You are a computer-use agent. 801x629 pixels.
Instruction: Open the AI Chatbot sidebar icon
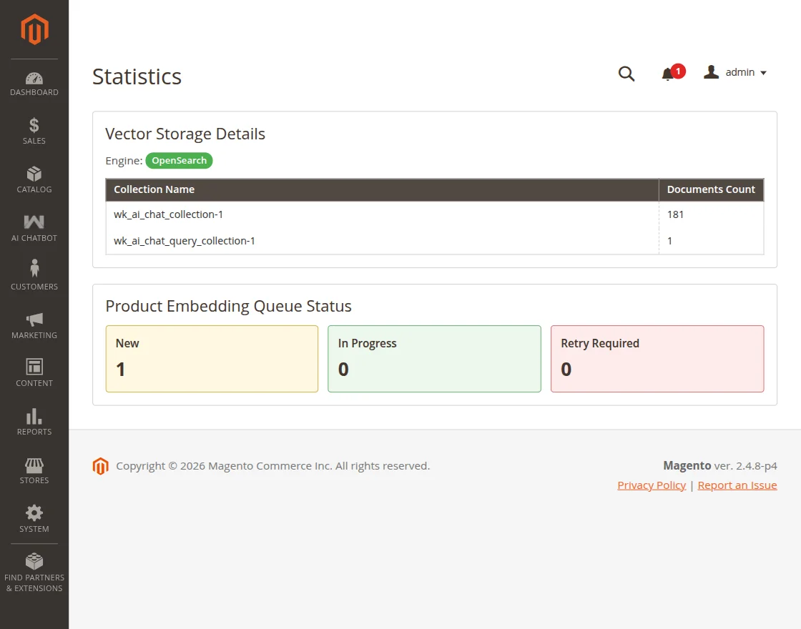coord(34,223)
